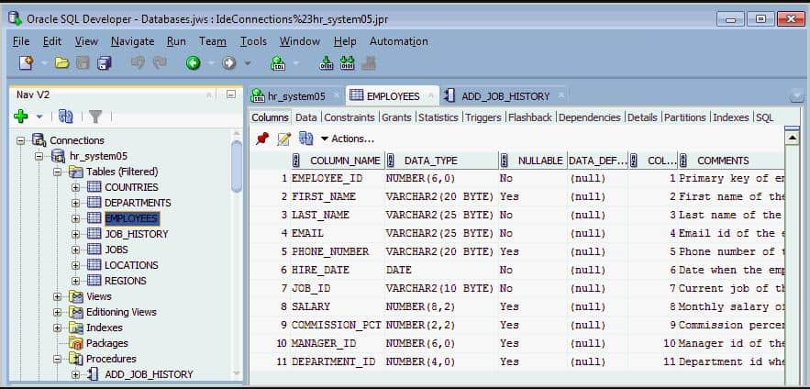This screenshot has width=810, height=389.
Task: Open the New file dropdown arrow
Action: pos(44,63)
